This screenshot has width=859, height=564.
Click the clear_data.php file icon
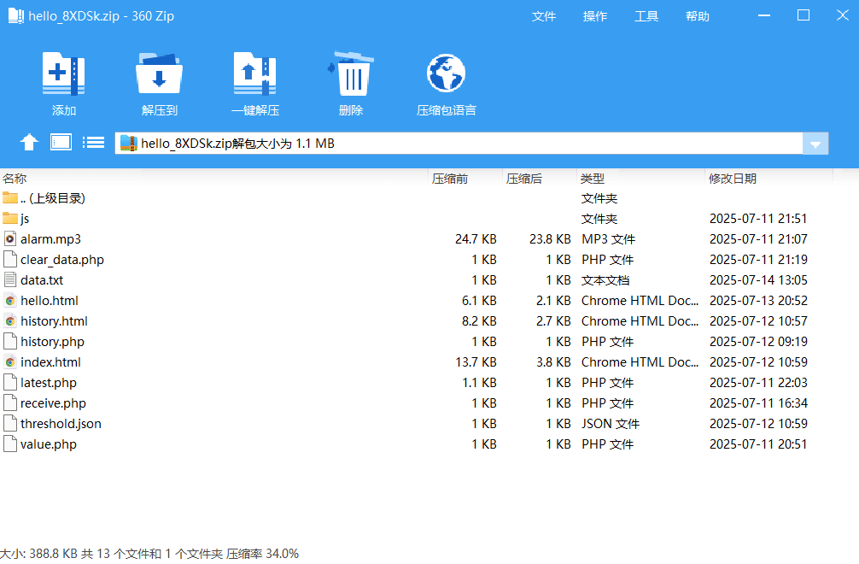[10, 259]
